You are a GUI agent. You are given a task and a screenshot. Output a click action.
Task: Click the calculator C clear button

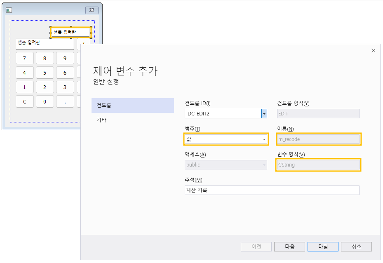[25, 101]
